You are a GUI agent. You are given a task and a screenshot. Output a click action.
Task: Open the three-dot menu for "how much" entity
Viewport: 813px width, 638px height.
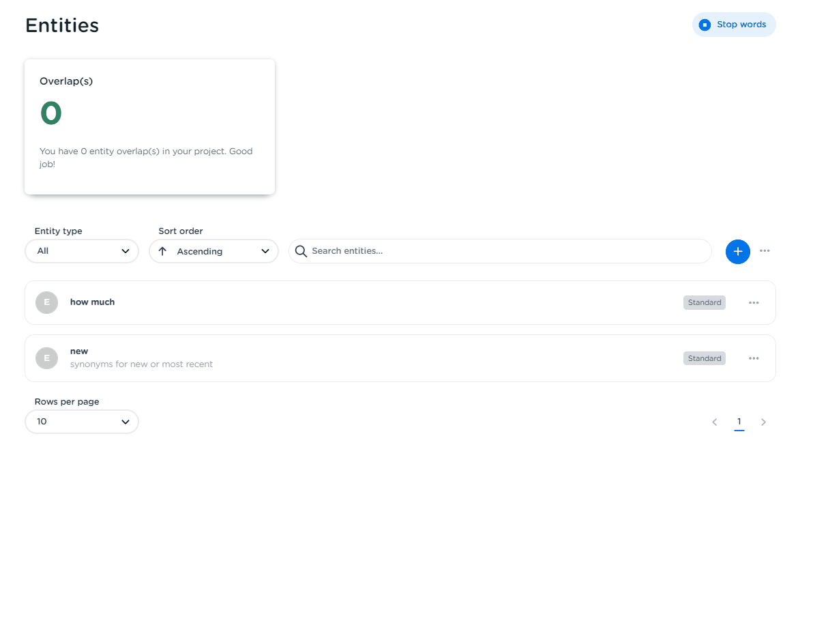[753, 303]
